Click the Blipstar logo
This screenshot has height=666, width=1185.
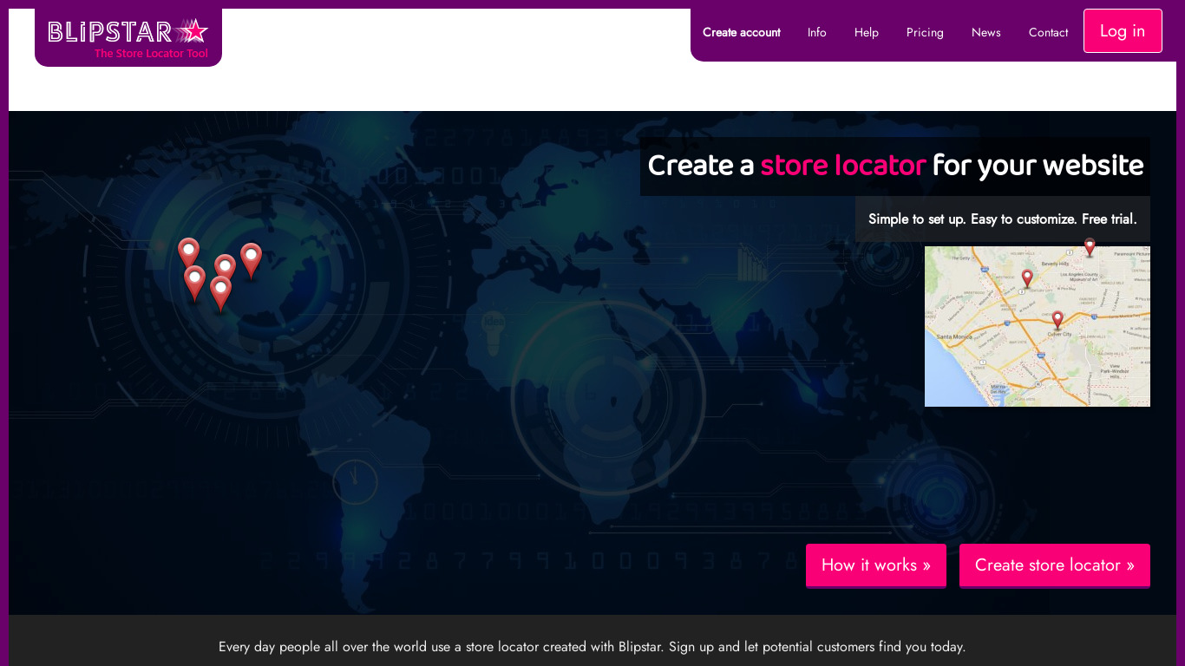pos(128,37)
